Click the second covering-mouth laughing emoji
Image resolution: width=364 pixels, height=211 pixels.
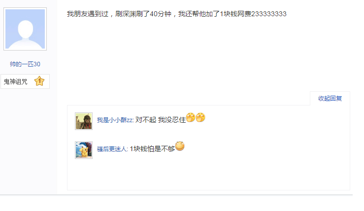coord(200,117)
